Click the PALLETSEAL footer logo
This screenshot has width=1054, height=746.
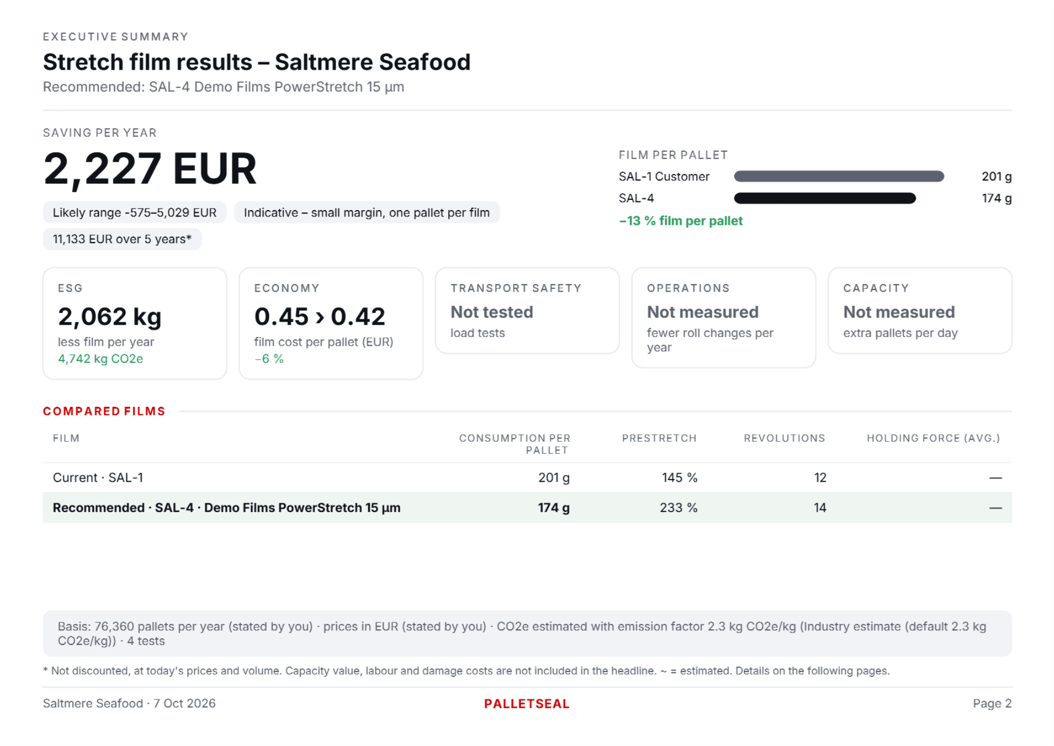tap(526, 703)
